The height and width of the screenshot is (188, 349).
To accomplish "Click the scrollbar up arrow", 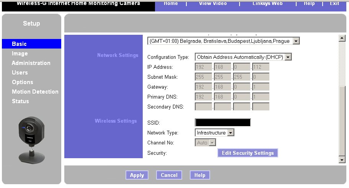I will pos(342,37).
